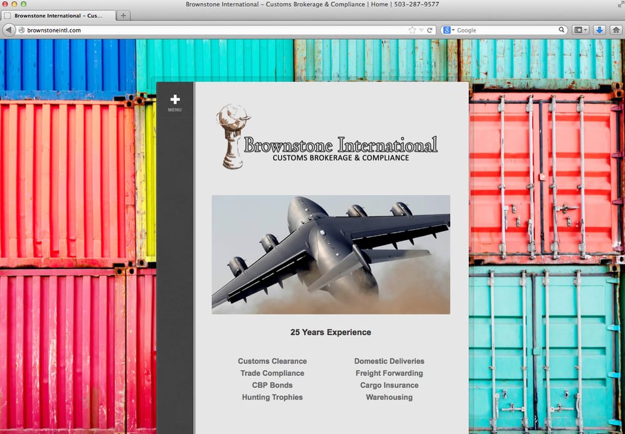Reload the page with the refresh icon
This screenshot has width=625, height=434.
coord(430,30)
